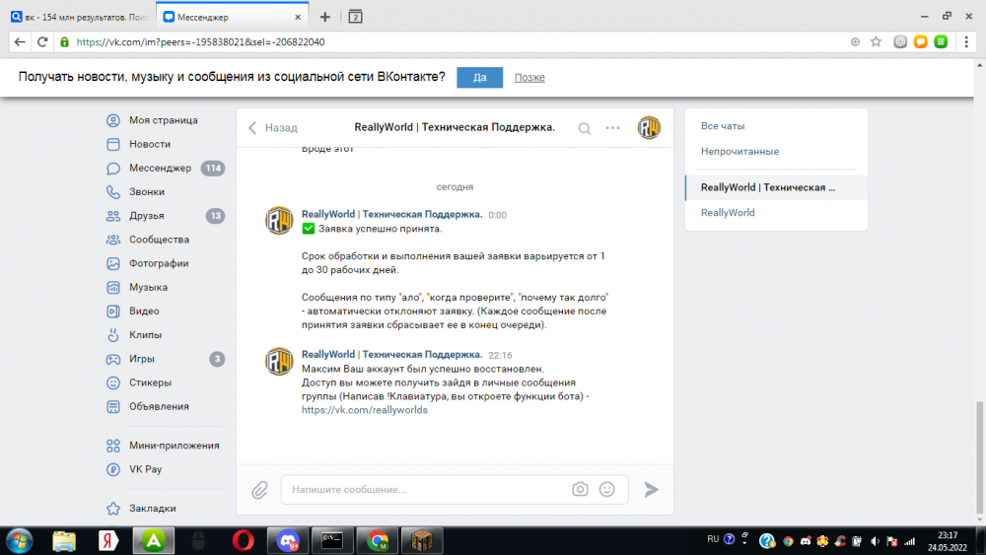The image size is (986, 555).
Task: Click the Назад back button in chat
Action: [272, 127]
